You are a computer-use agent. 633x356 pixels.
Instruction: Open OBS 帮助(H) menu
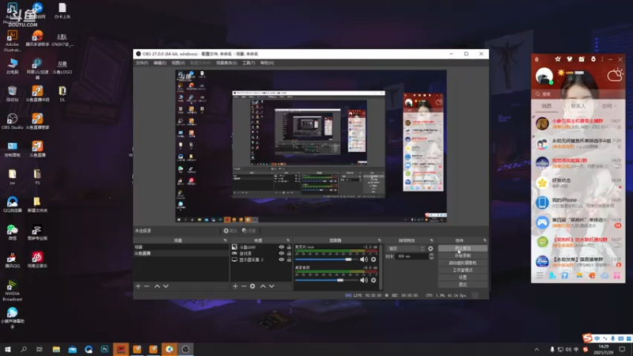coord(267,63)
